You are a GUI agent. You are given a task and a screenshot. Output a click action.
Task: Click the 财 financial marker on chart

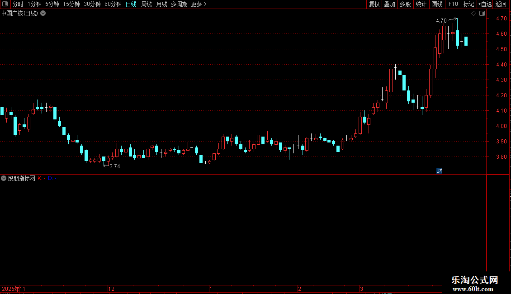(x=439, y=171)
